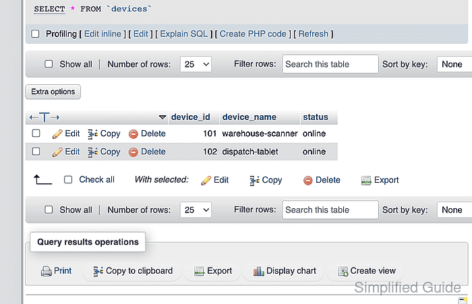Click the Refresh link

[x=314, y=34]
